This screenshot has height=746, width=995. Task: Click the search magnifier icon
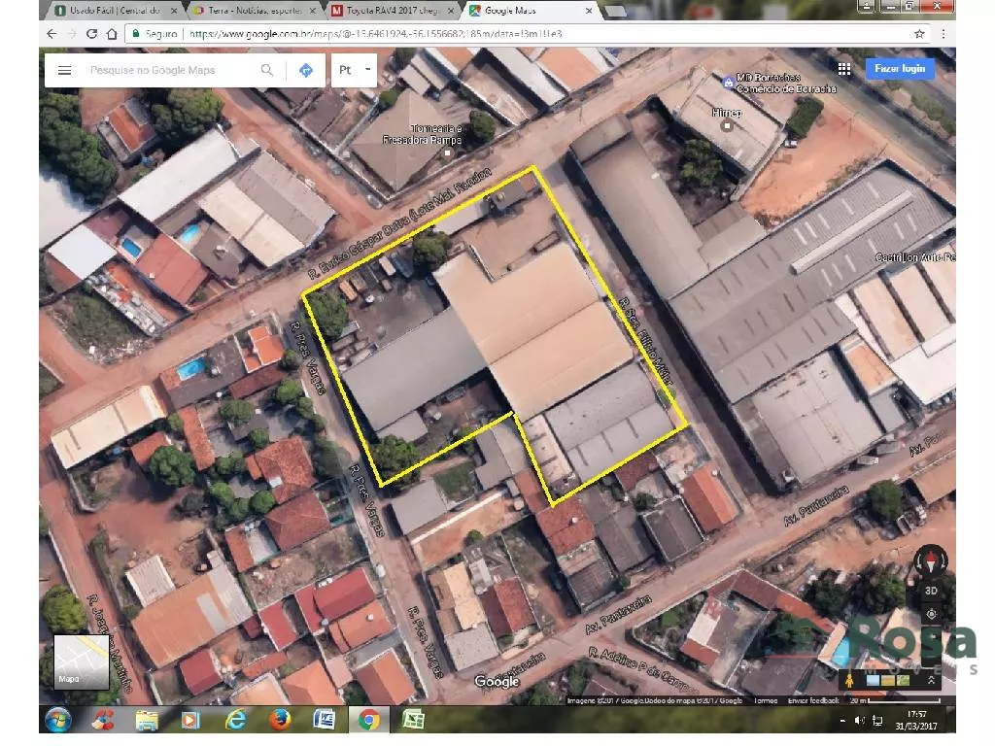pyautogui.click(x=267, y=70)
